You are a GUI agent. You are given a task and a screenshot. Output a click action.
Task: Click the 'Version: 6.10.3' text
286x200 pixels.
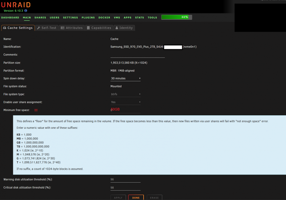(x=13, y=11)
